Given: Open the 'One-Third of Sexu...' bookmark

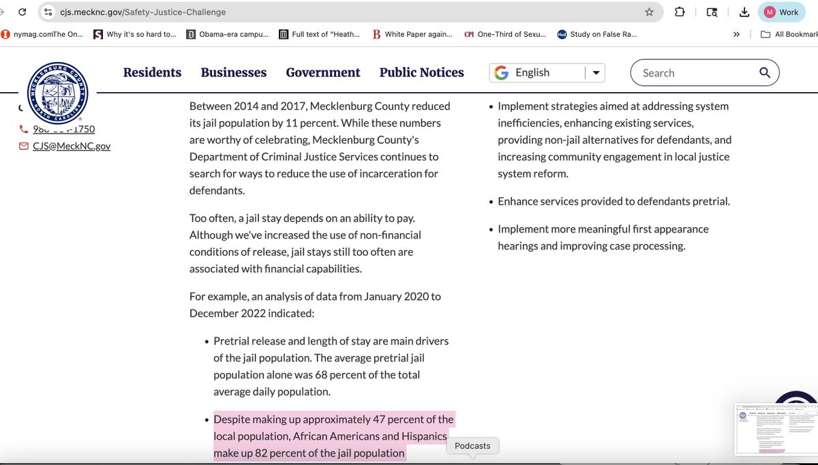Looking at the screenshot, I should coord(504,34).
